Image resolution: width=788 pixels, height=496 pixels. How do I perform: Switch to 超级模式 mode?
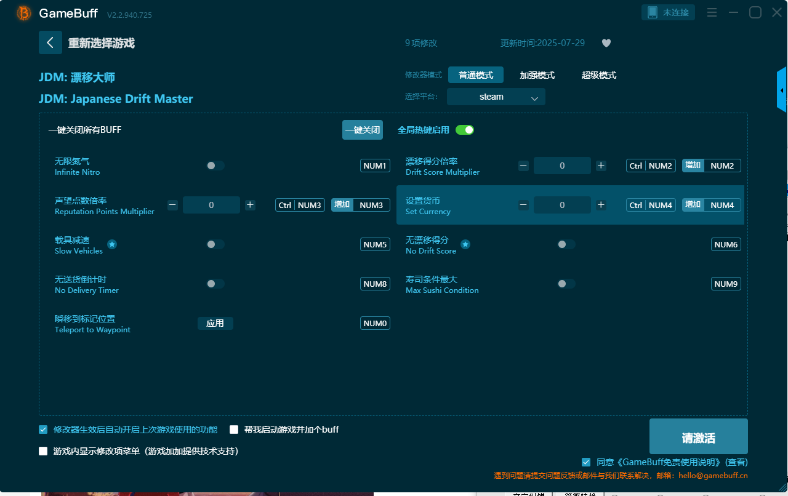(598, 75)
